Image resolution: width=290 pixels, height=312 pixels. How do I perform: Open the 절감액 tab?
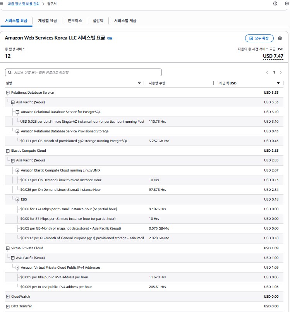click(x=98, y=21)
